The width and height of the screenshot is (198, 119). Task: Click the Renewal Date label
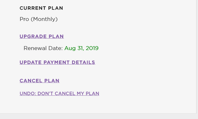pos(43,48)
